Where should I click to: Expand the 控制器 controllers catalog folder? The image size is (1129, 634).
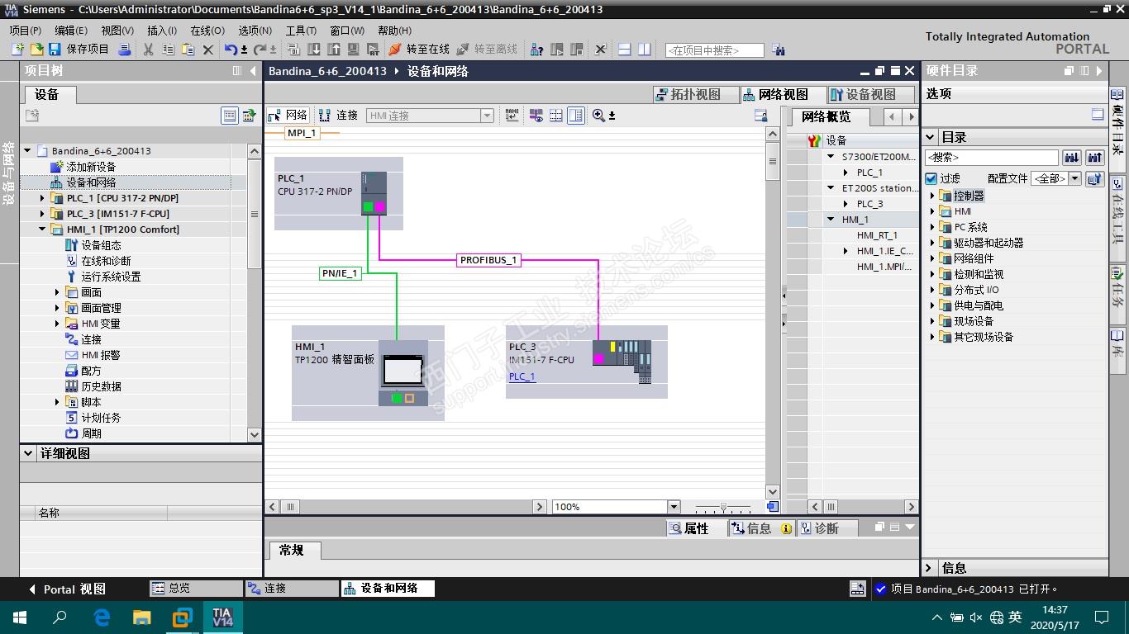(x=932, y=196)
